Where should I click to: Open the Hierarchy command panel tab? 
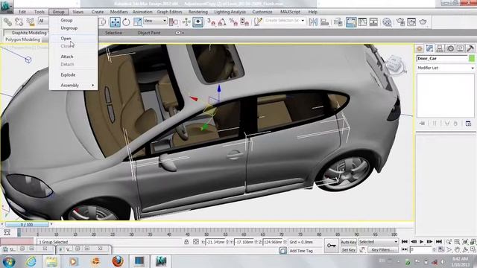(x=440, y=48)
